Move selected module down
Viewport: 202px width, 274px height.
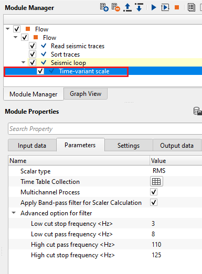(139, 7)
